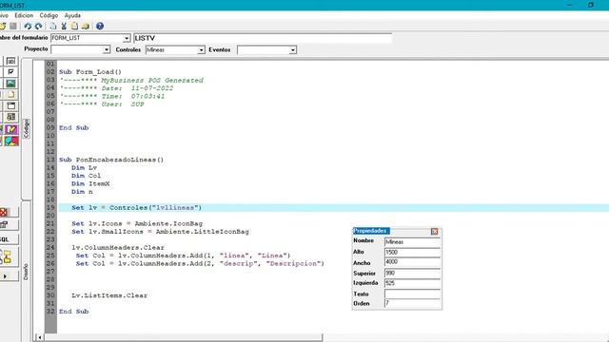Select the image control tool
The image size is (609, 342).
click(x=10, y=84)
